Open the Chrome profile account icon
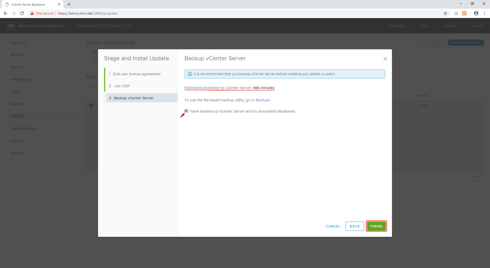This screenshot has height=268, width=490. [476, 13]
